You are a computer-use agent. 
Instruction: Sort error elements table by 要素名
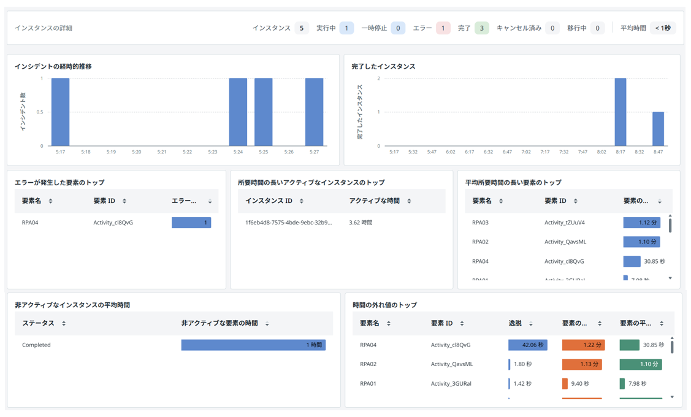coord(50,201)
